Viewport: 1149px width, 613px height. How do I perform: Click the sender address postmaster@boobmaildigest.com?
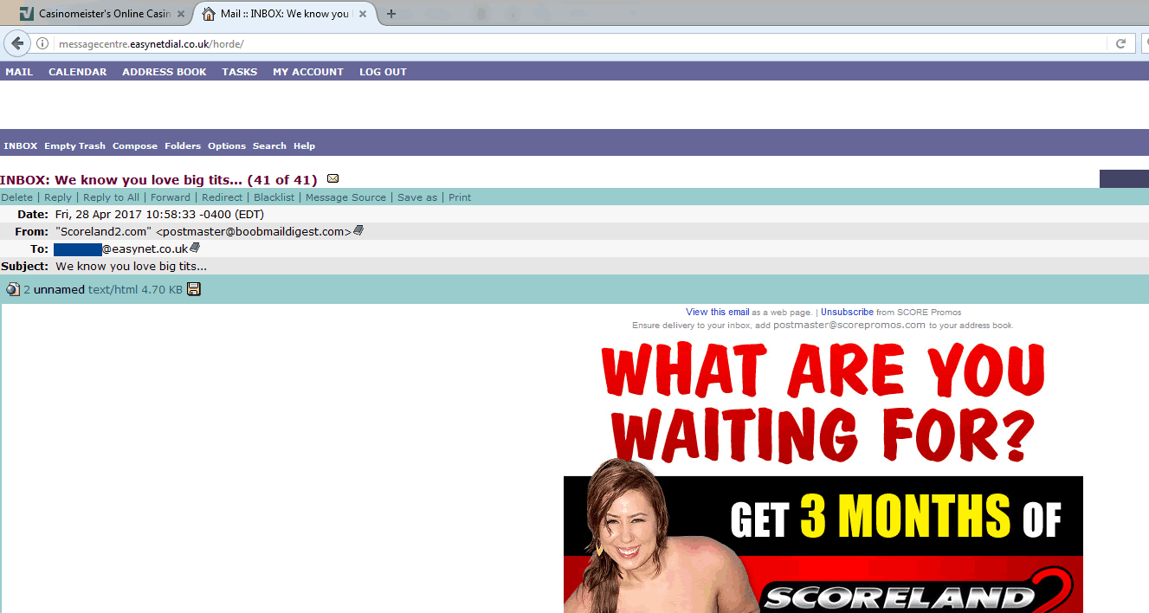(255, 231)
